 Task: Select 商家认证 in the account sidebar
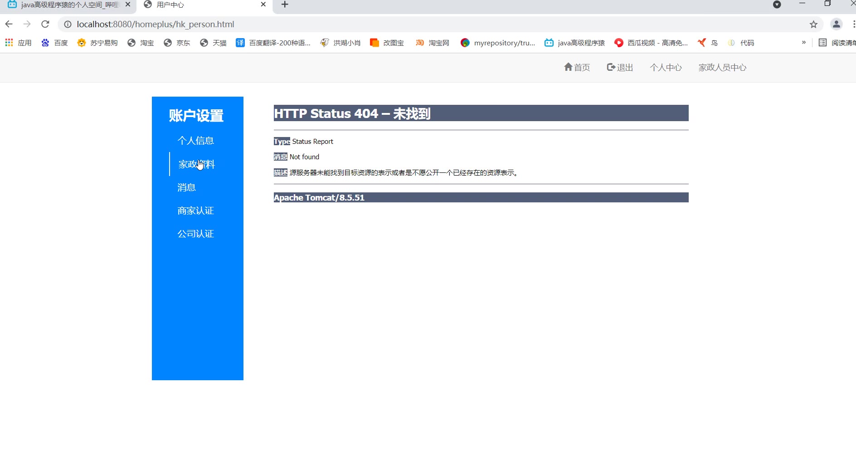point(195,211)
